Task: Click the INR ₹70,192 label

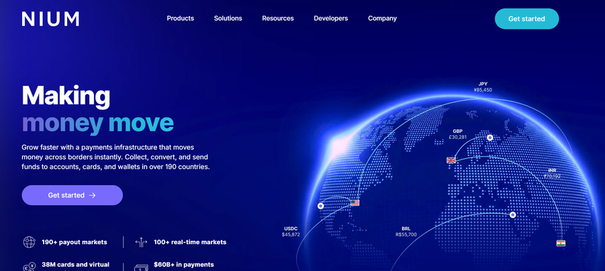Action: point(552,173)
